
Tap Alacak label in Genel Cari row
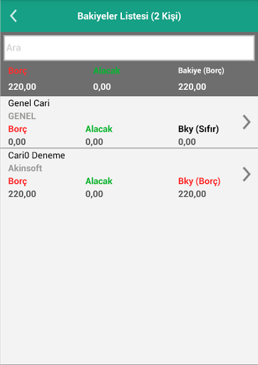click(x=99, y=129)
